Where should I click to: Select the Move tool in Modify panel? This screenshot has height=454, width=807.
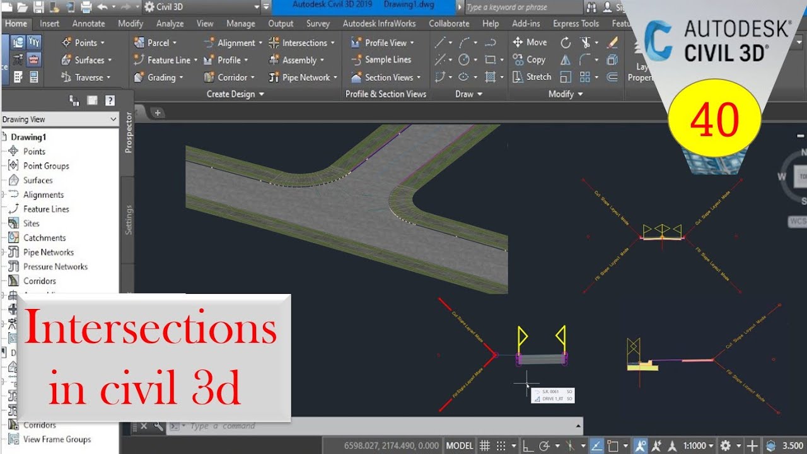[530, 42]
